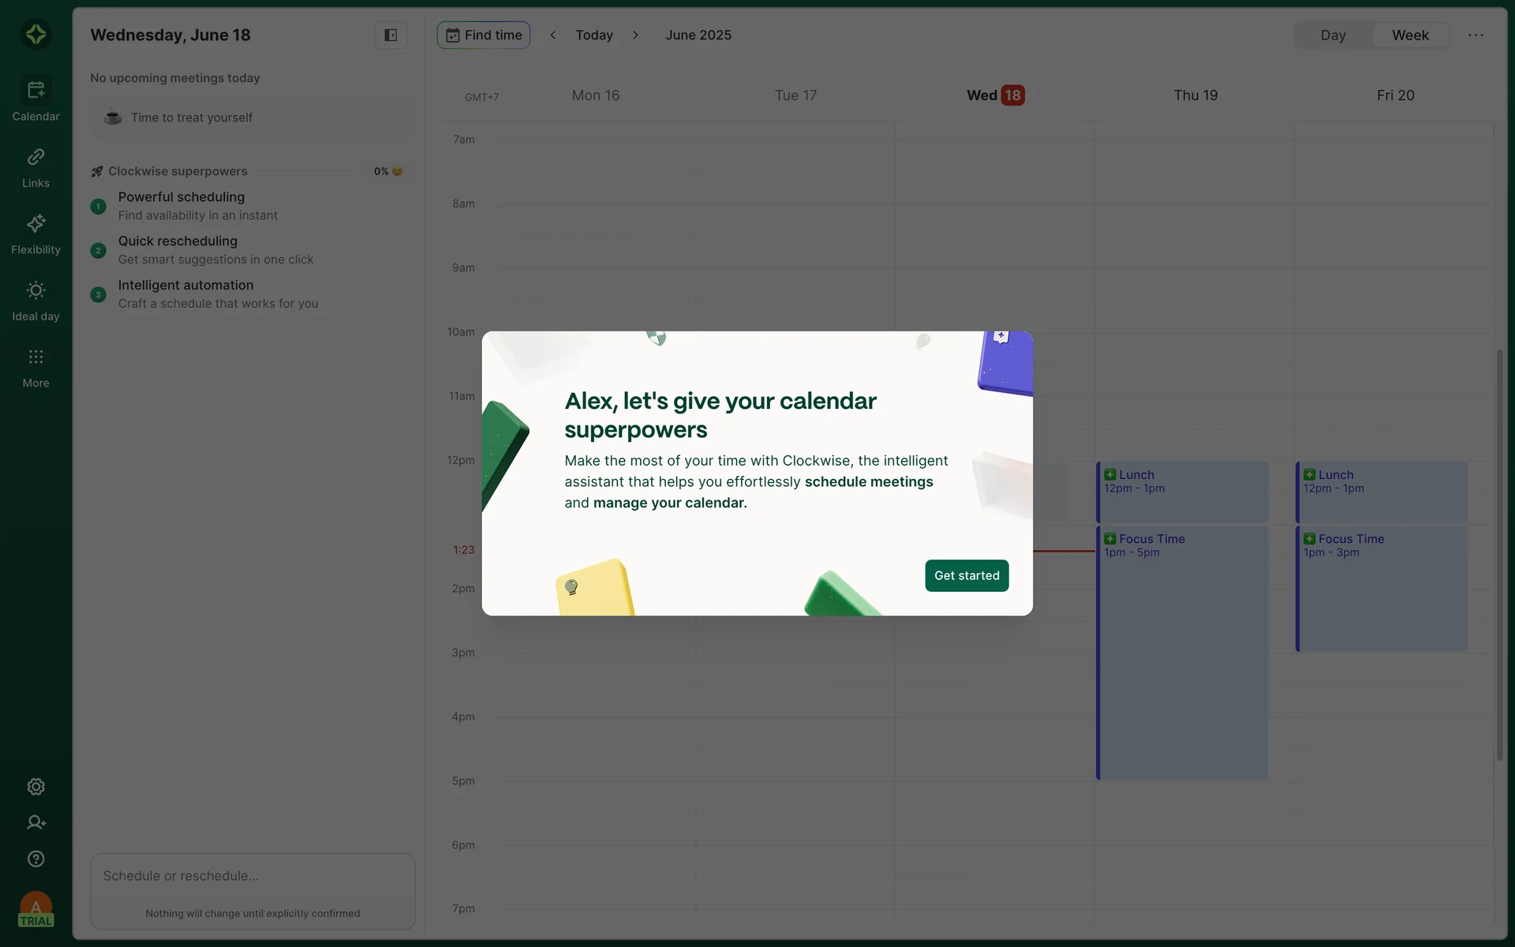Click the invite teammate icon
Screen dimensions: 1515x947
[36, 822]
